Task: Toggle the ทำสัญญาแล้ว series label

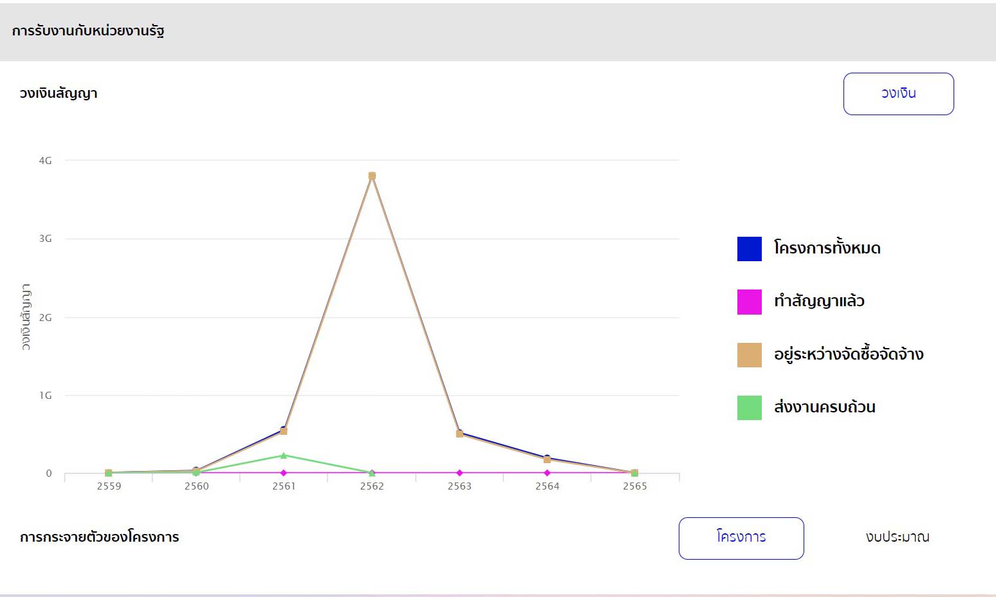Action: pos(818,301)
